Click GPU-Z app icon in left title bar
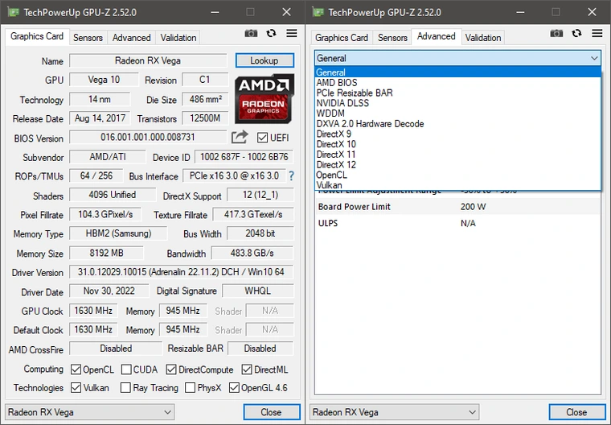 (13, 12)
